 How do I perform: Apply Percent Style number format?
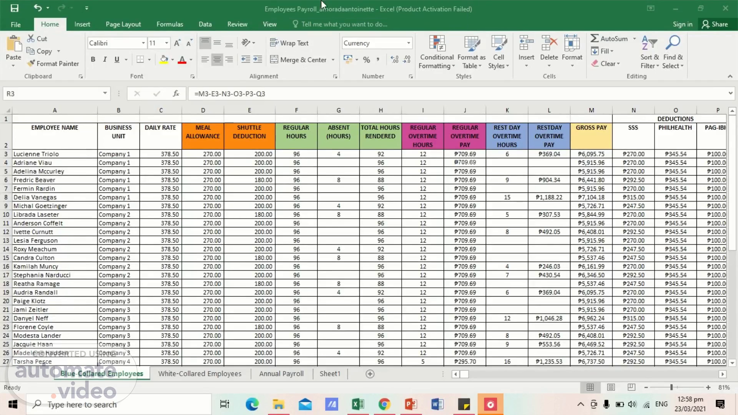click(x=366, y=60)
